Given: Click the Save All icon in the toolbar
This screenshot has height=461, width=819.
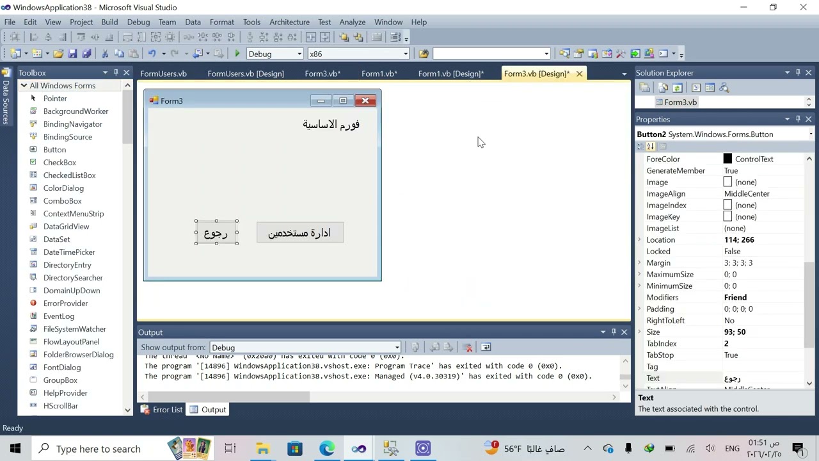Looking at the screenshot, I should point(86,54).
